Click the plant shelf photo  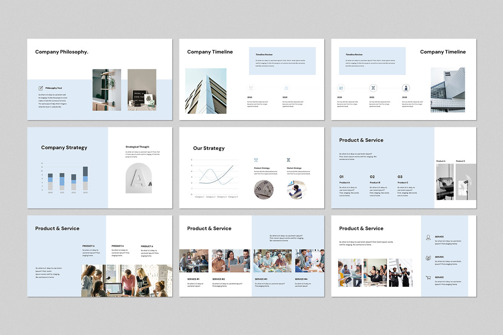(107, 90)
